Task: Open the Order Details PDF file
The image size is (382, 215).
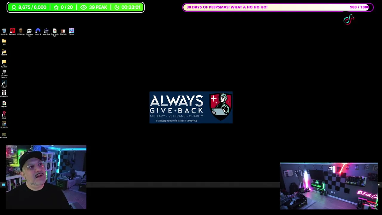Action: coord(55,32)
